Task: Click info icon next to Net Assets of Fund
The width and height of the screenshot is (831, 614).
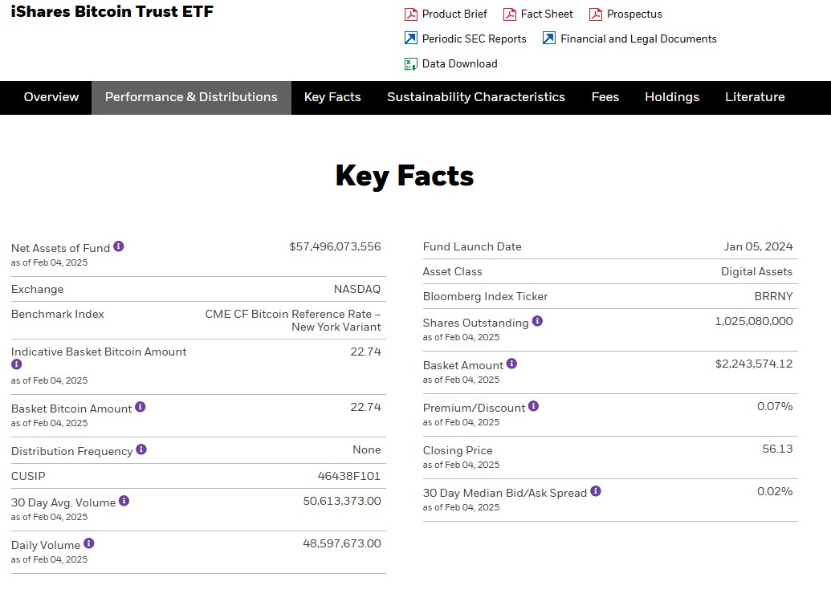Action: pos(119,246)
